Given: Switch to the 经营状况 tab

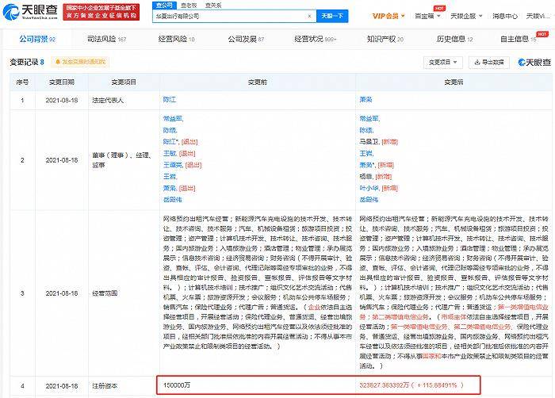Looking at the screenshot, I should [x=316, y=40].
